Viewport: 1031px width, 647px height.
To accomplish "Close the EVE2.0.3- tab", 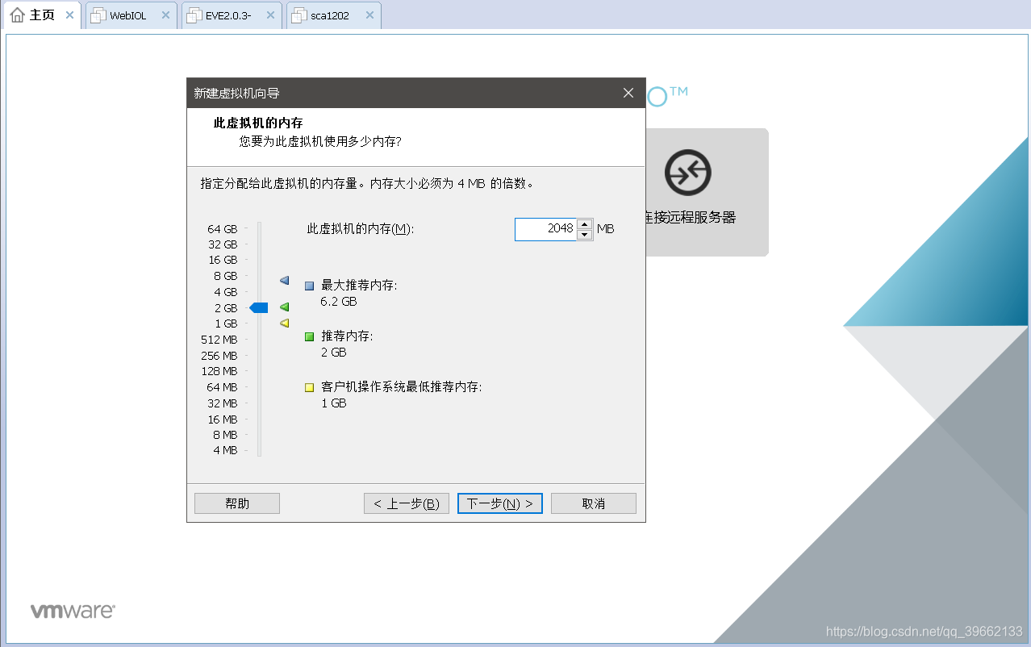I will pyautogui.click(x=269, y=15).
